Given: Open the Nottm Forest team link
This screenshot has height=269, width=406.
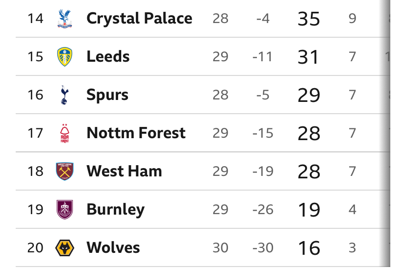Looking at the screenshot, I should tap(136, 133).
